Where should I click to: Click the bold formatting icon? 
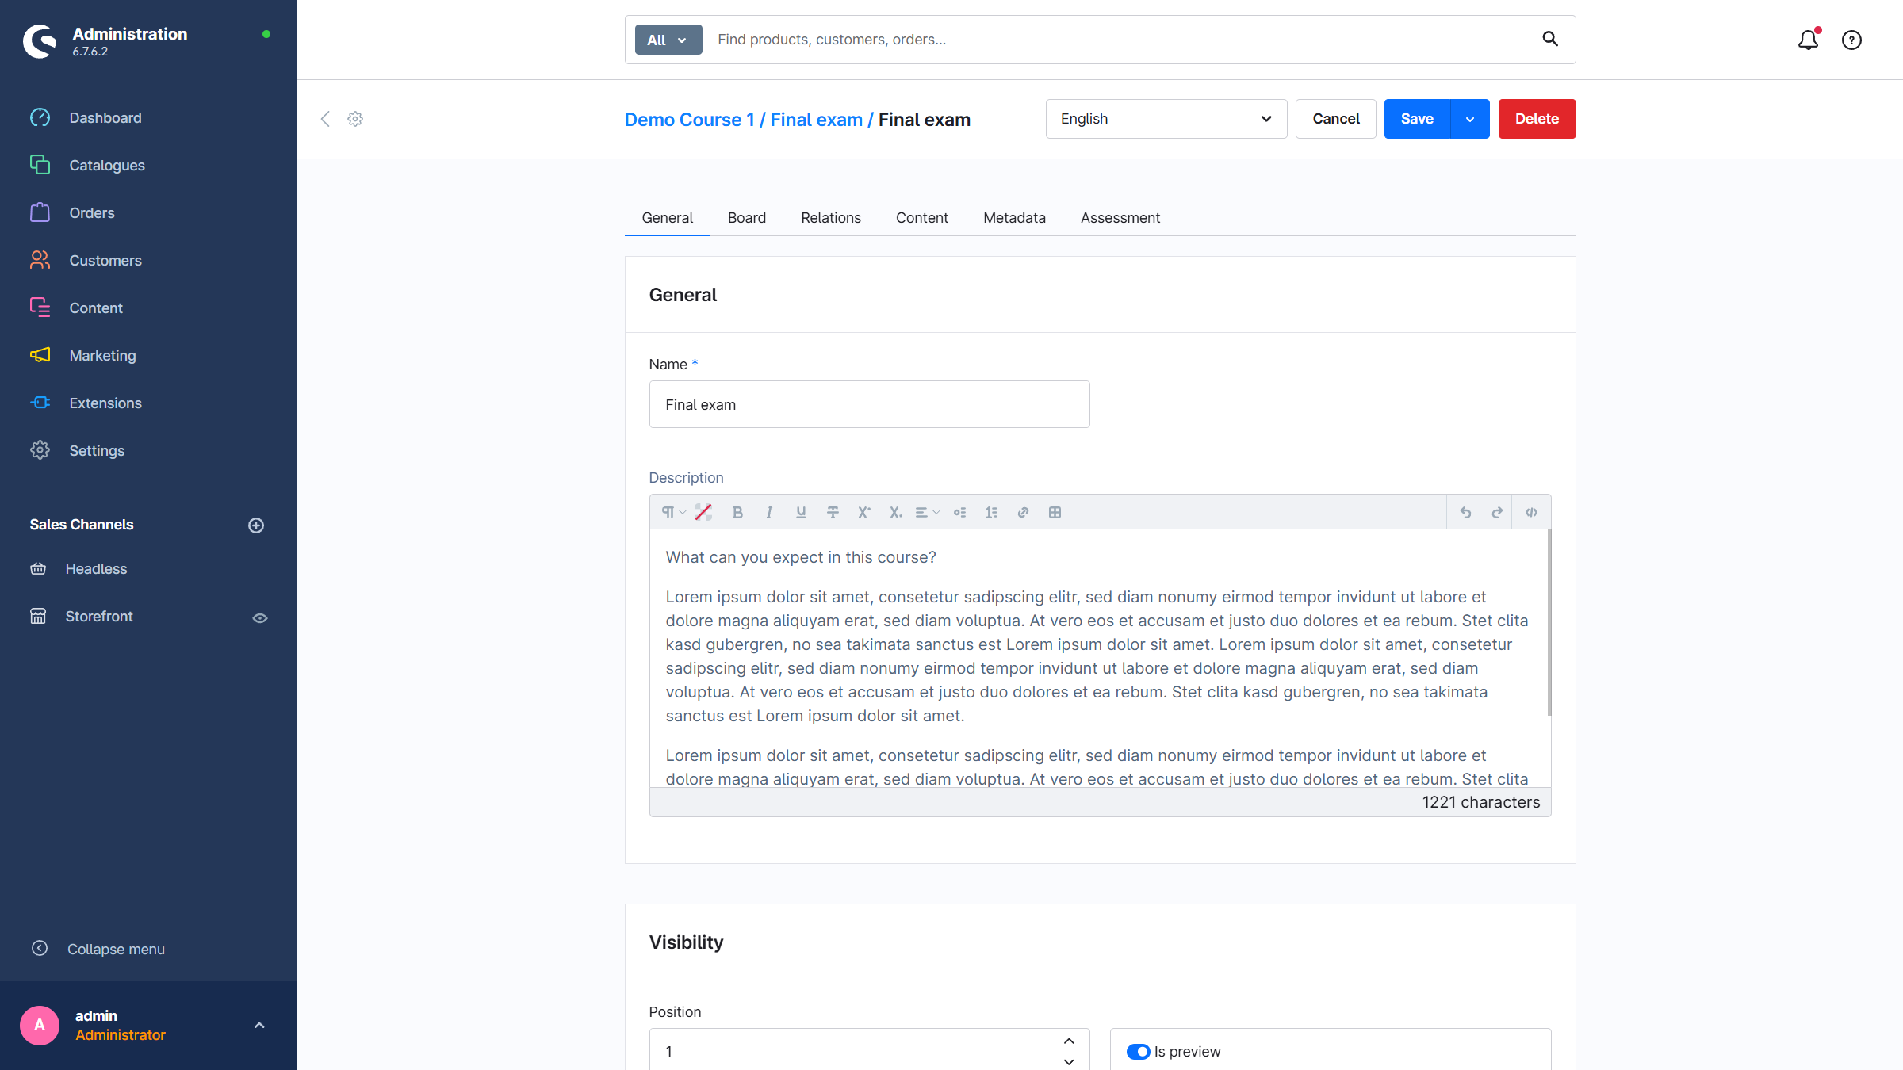coord(737,513)
